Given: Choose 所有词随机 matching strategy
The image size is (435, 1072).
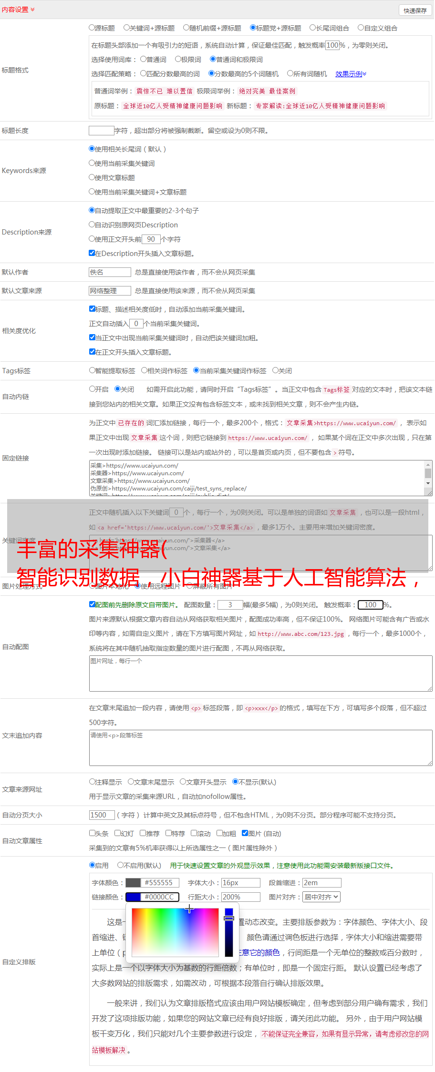Looking at the screenshot, I should coord(290,73).
